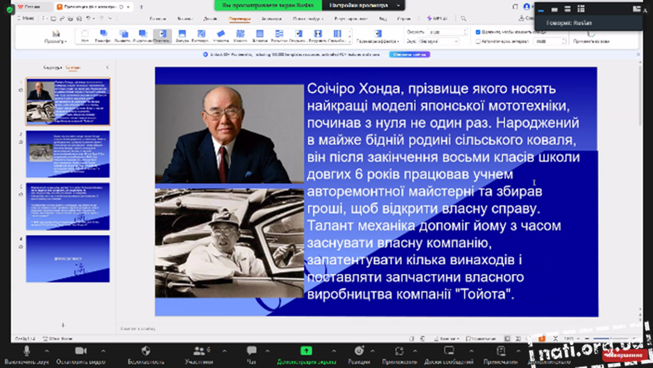Viewport: 653px width, 368px height.
Task: Select the 'Жалюзи' (Blinds) transition effect
Action: 260,36
